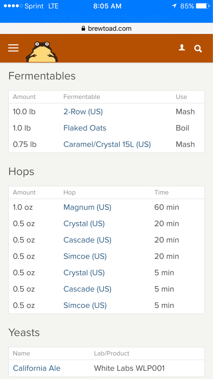213x379 pixels.
Task: Open the user account icon
Action: pyautogui.click(x=182, y=48)
